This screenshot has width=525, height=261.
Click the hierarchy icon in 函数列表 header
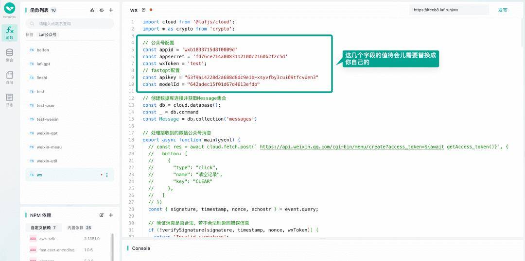tap(92, 10)
